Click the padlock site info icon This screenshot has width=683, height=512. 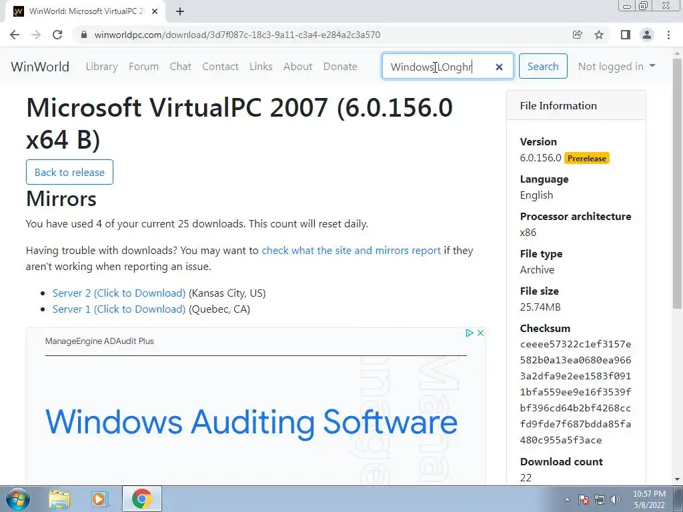[x=84, y=35]
